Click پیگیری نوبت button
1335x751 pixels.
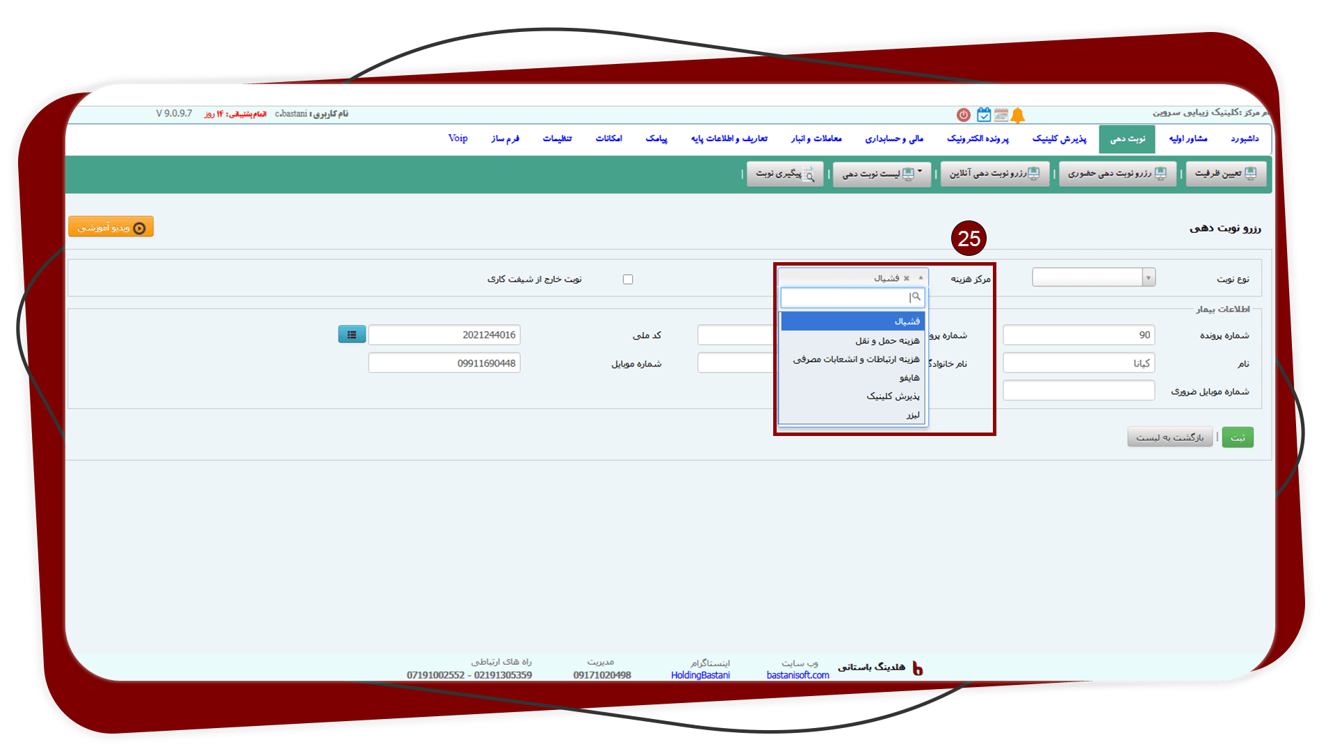tap(785, 174)
